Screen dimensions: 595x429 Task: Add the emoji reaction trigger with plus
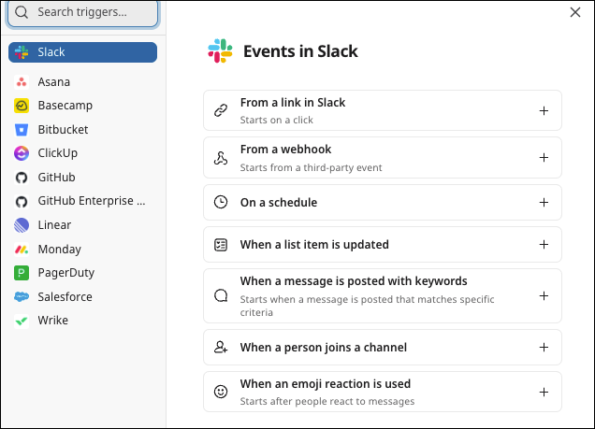coord(544,392)
